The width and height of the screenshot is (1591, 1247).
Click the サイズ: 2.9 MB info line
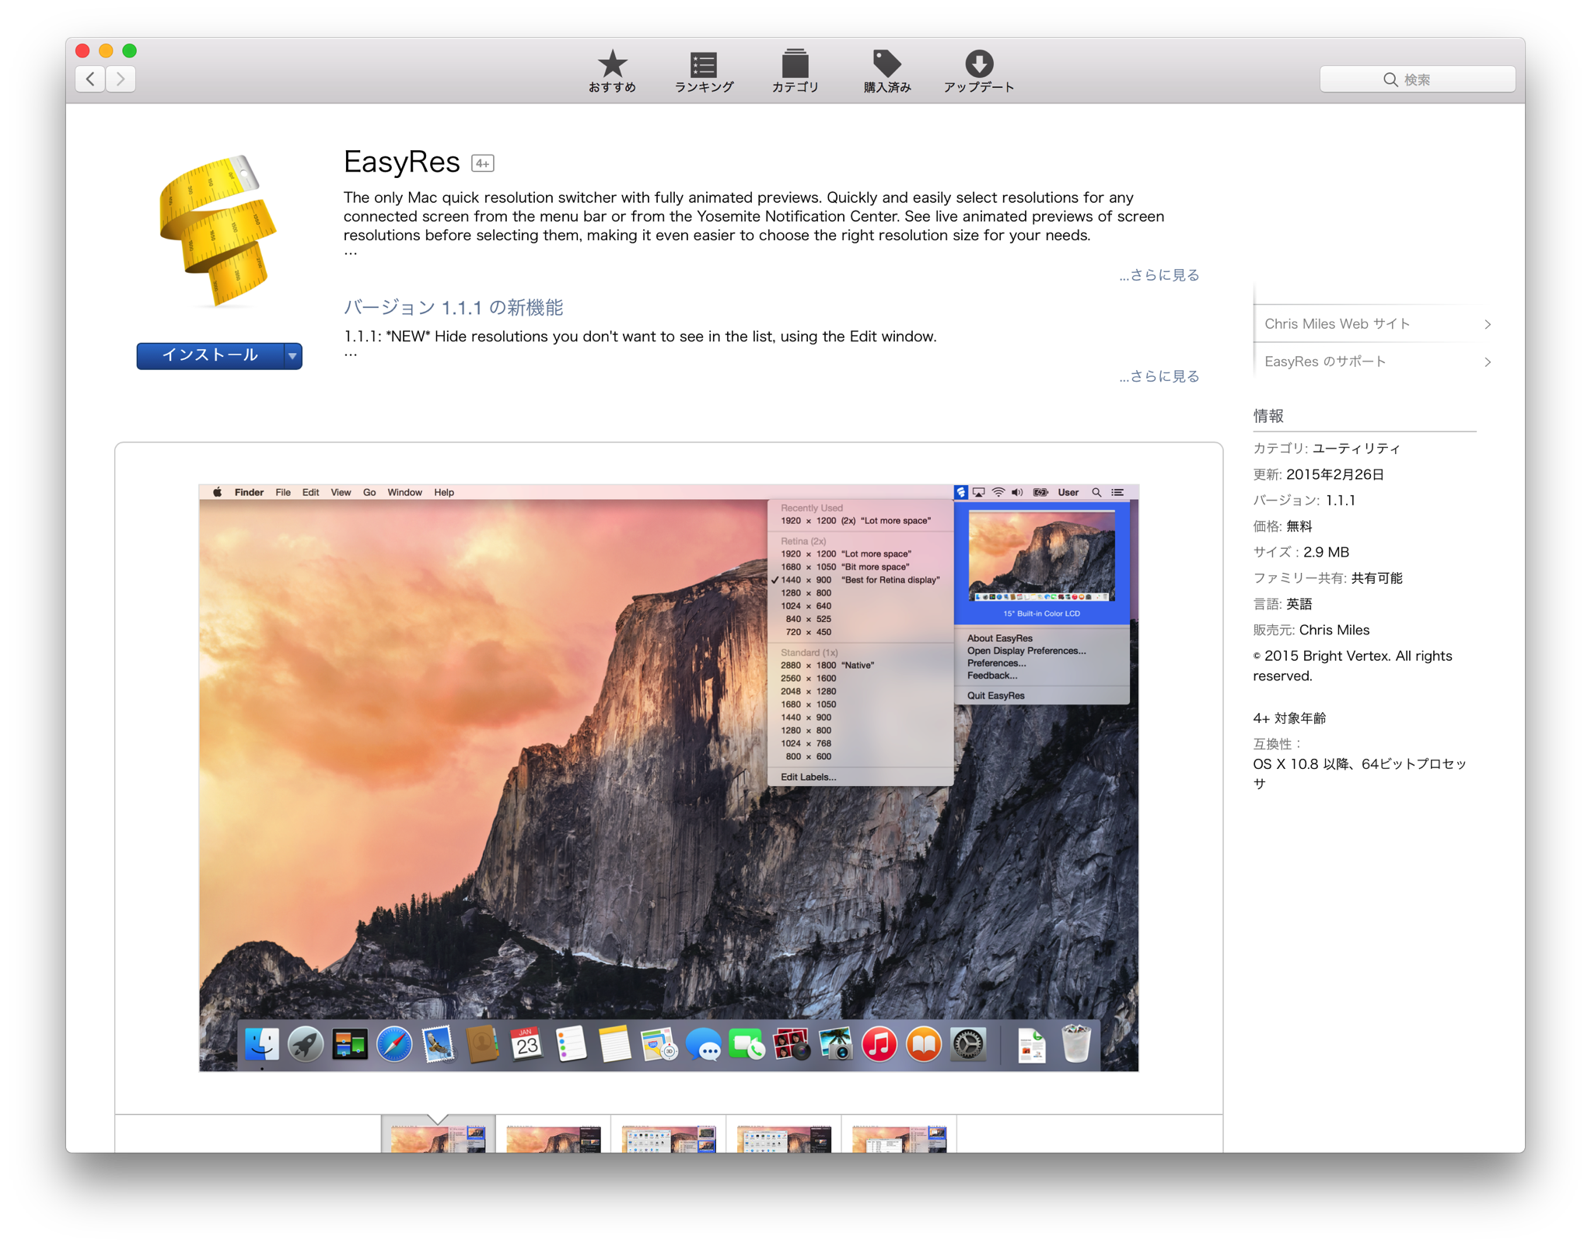[x=1301, y=552]
